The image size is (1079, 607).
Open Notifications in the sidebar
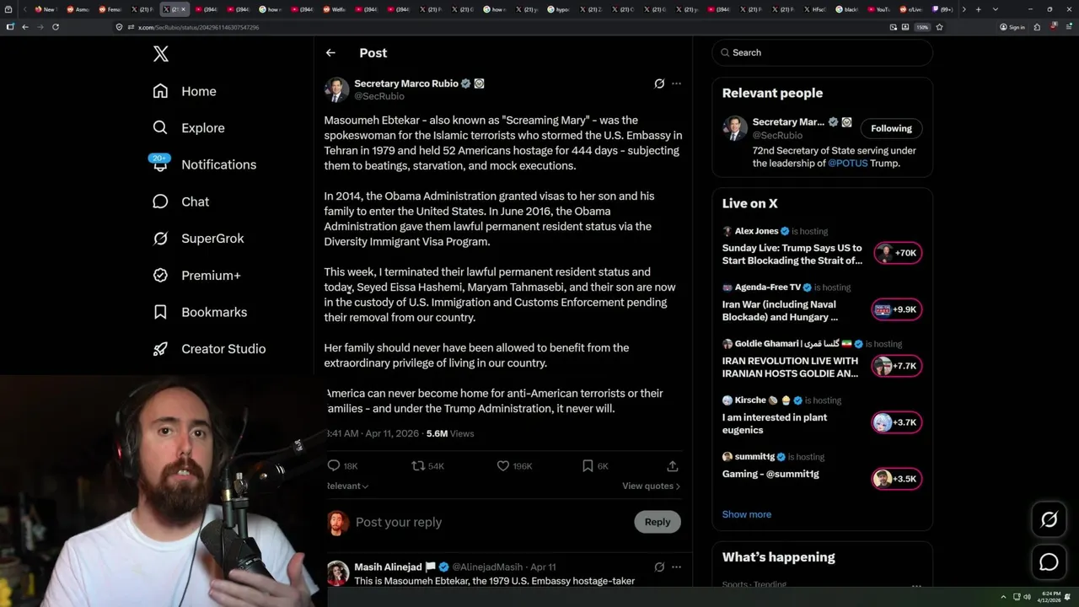tap(204, 164)
